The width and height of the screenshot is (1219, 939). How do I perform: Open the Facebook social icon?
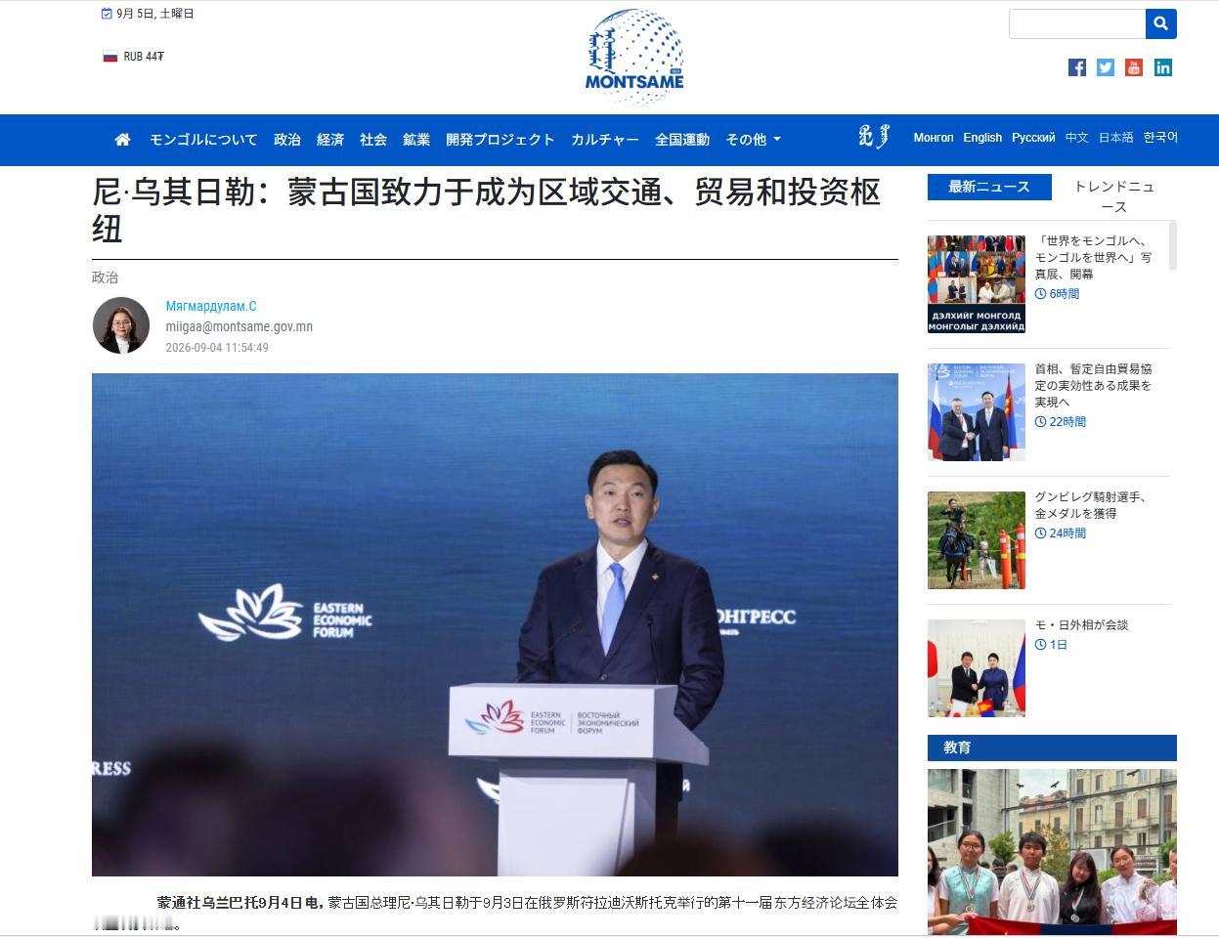[1077, 67]
